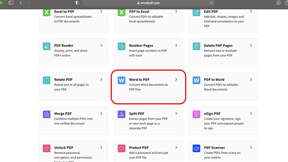Select the Unlock PDF padlock icon
This screenshot has height=162, width=288.
point(47,148)
